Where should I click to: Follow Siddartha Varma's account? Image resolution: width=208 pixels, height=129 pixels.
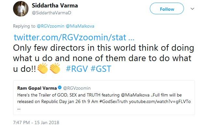point(167,9)
